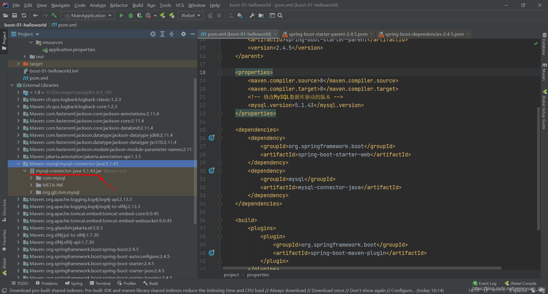Click the Debug bug icon
The image size is (548, 294).
click(131, 16)
